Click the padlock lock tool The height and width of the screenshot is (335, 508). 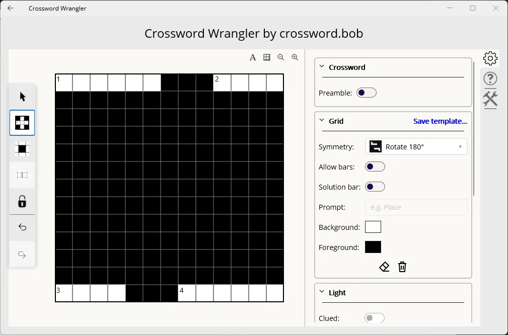coord(22,201)
